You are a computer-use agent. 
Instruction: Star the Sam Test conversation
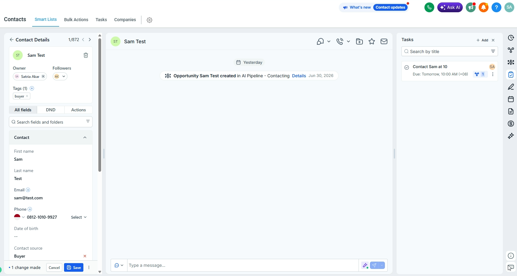(372, 41)
